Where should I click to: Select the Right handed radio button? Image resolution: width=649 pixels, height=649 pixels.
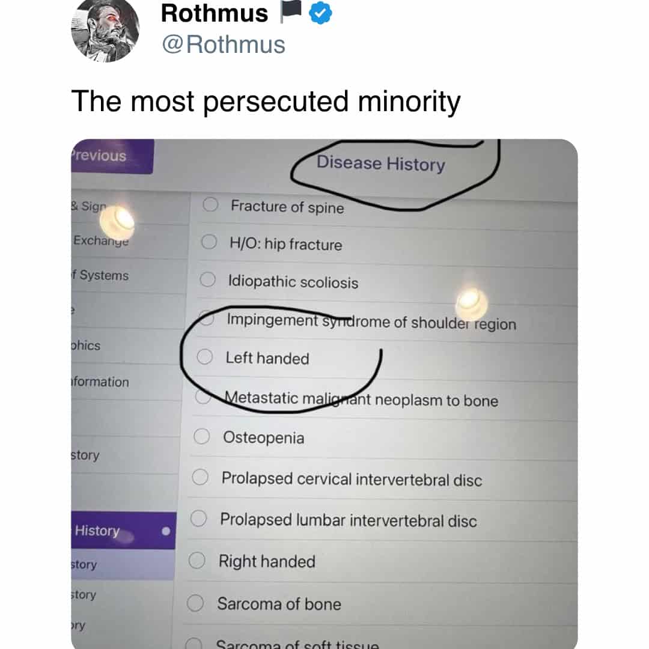197,561
